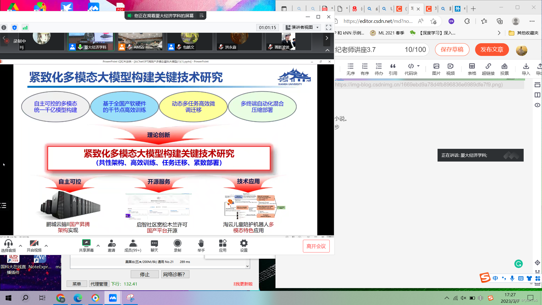The image size is (542, 305).
Task: Open a new browser tab
Action: (473, 9)
